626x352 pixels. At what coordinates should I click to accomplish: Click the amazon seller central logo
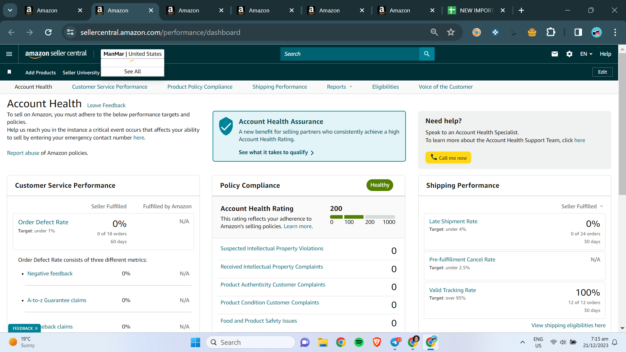(x=56, y=54)
